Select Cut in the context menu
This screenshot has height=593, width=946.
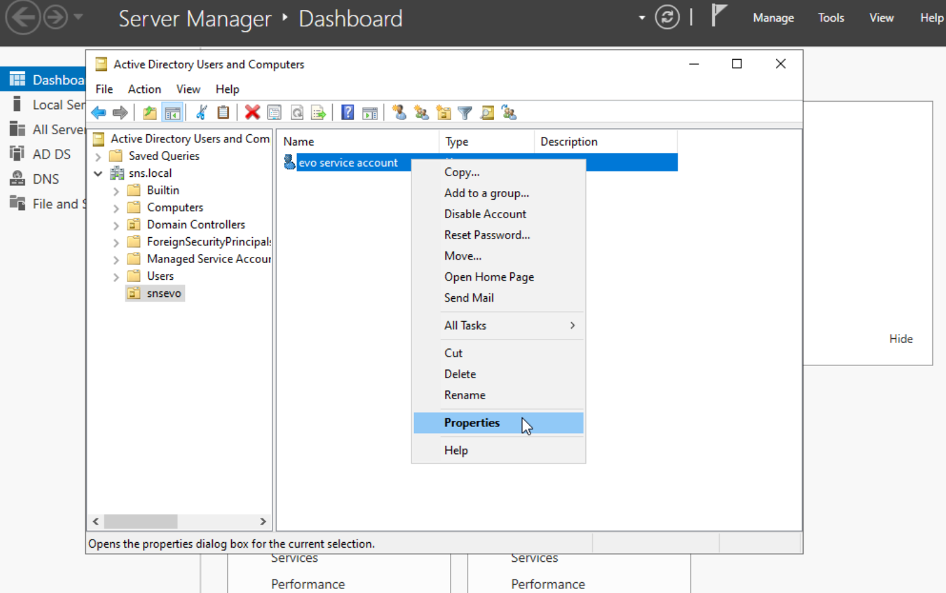click(x=498, y=352)
